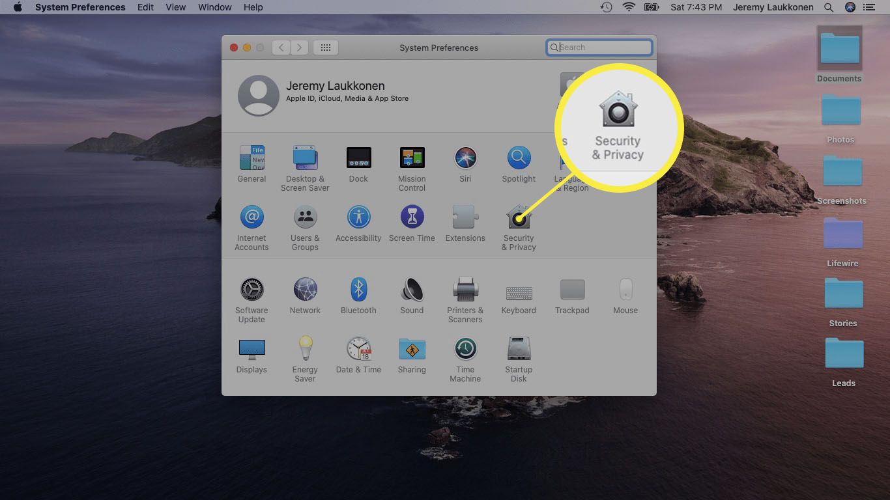Click the Sat 7:43 PM clock
Viewport: 890px width, 500px height.
[696, 7]
